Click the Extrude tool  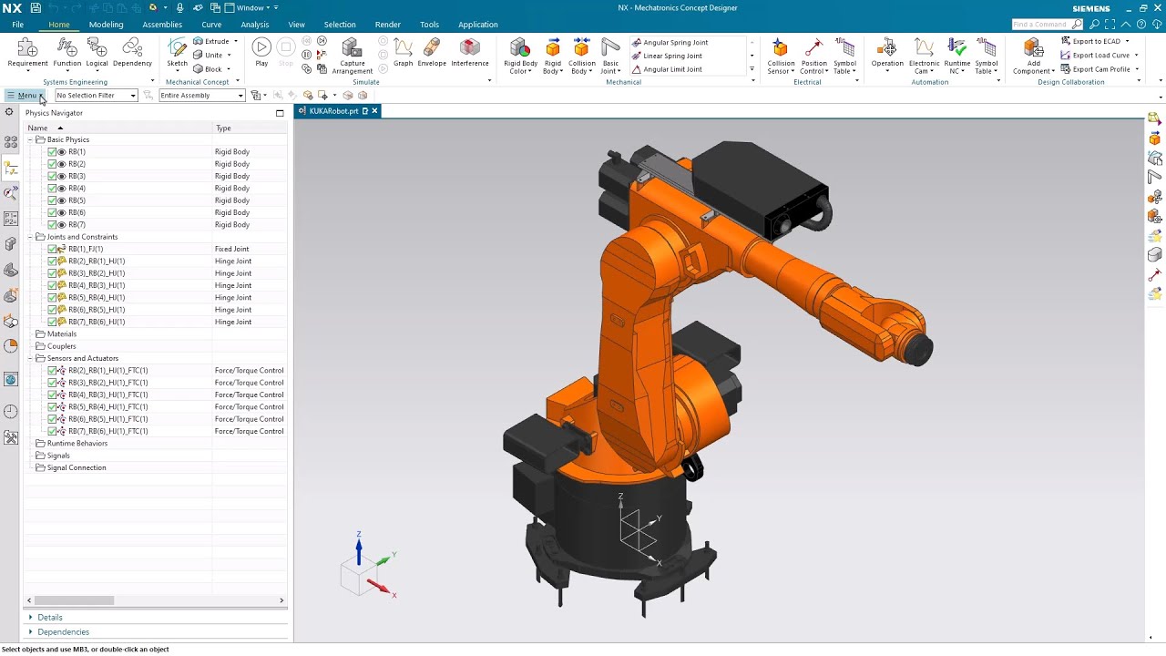point(210,42)
